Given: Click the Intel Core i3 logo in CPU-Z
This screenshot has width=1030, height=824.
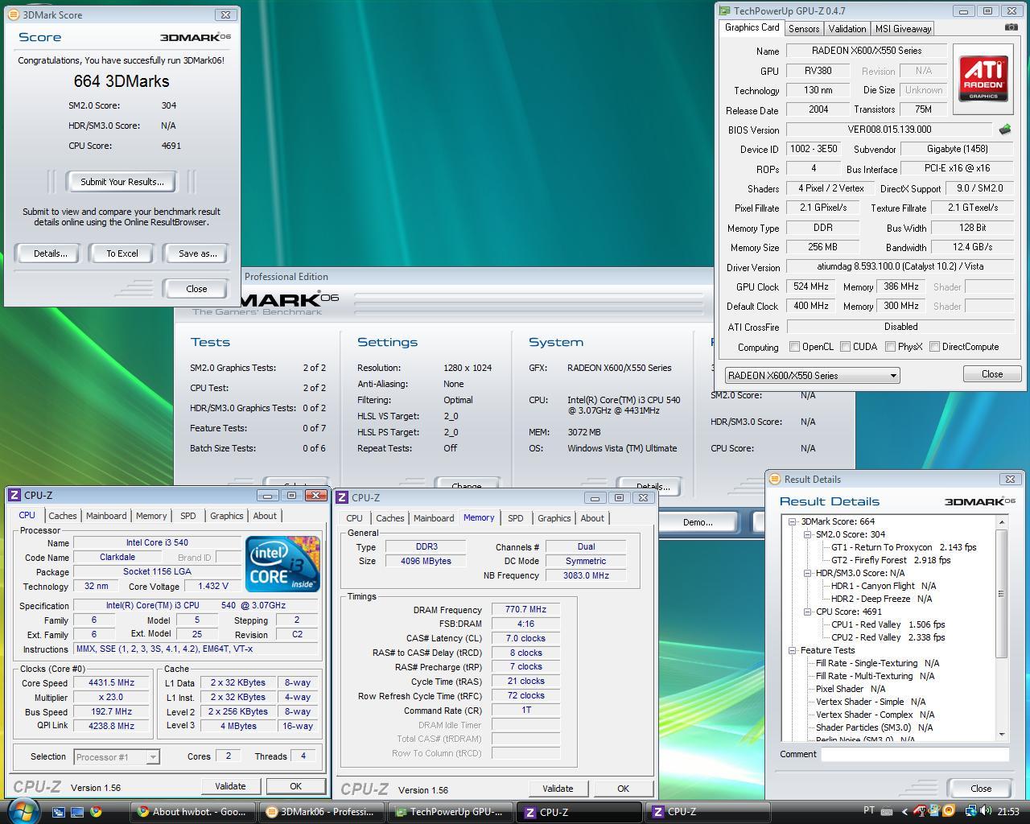Looking at the screenshot, I should point(283,563).
